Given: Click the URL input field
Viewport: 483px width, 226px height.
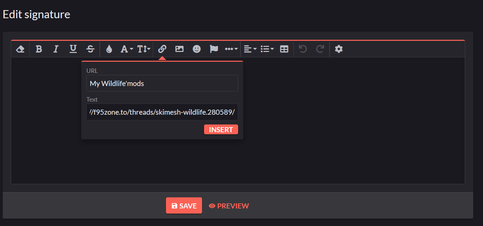Looking at the screenshot, I should [x=162, y=83].
